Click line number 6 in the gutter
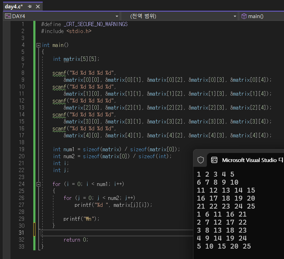The image size is (284, 259). pos(23,59)
